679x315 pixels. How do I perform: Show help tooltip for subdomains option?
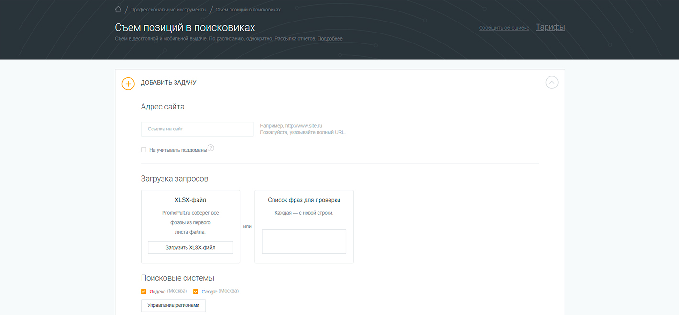point(211,148)
